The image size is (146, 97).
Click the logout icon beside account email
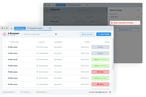110,92
